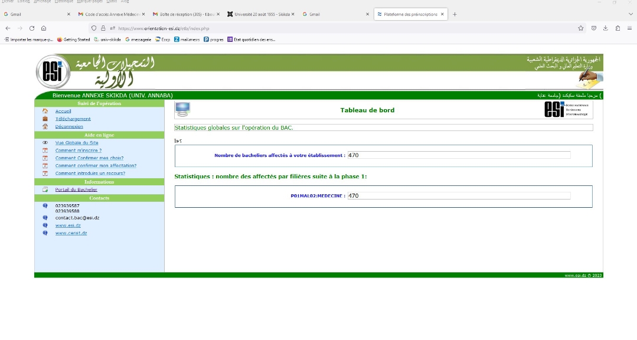Click the eye icon next to Vue Globale
This screenshot has height=340, width=637.
pos(45,143)
